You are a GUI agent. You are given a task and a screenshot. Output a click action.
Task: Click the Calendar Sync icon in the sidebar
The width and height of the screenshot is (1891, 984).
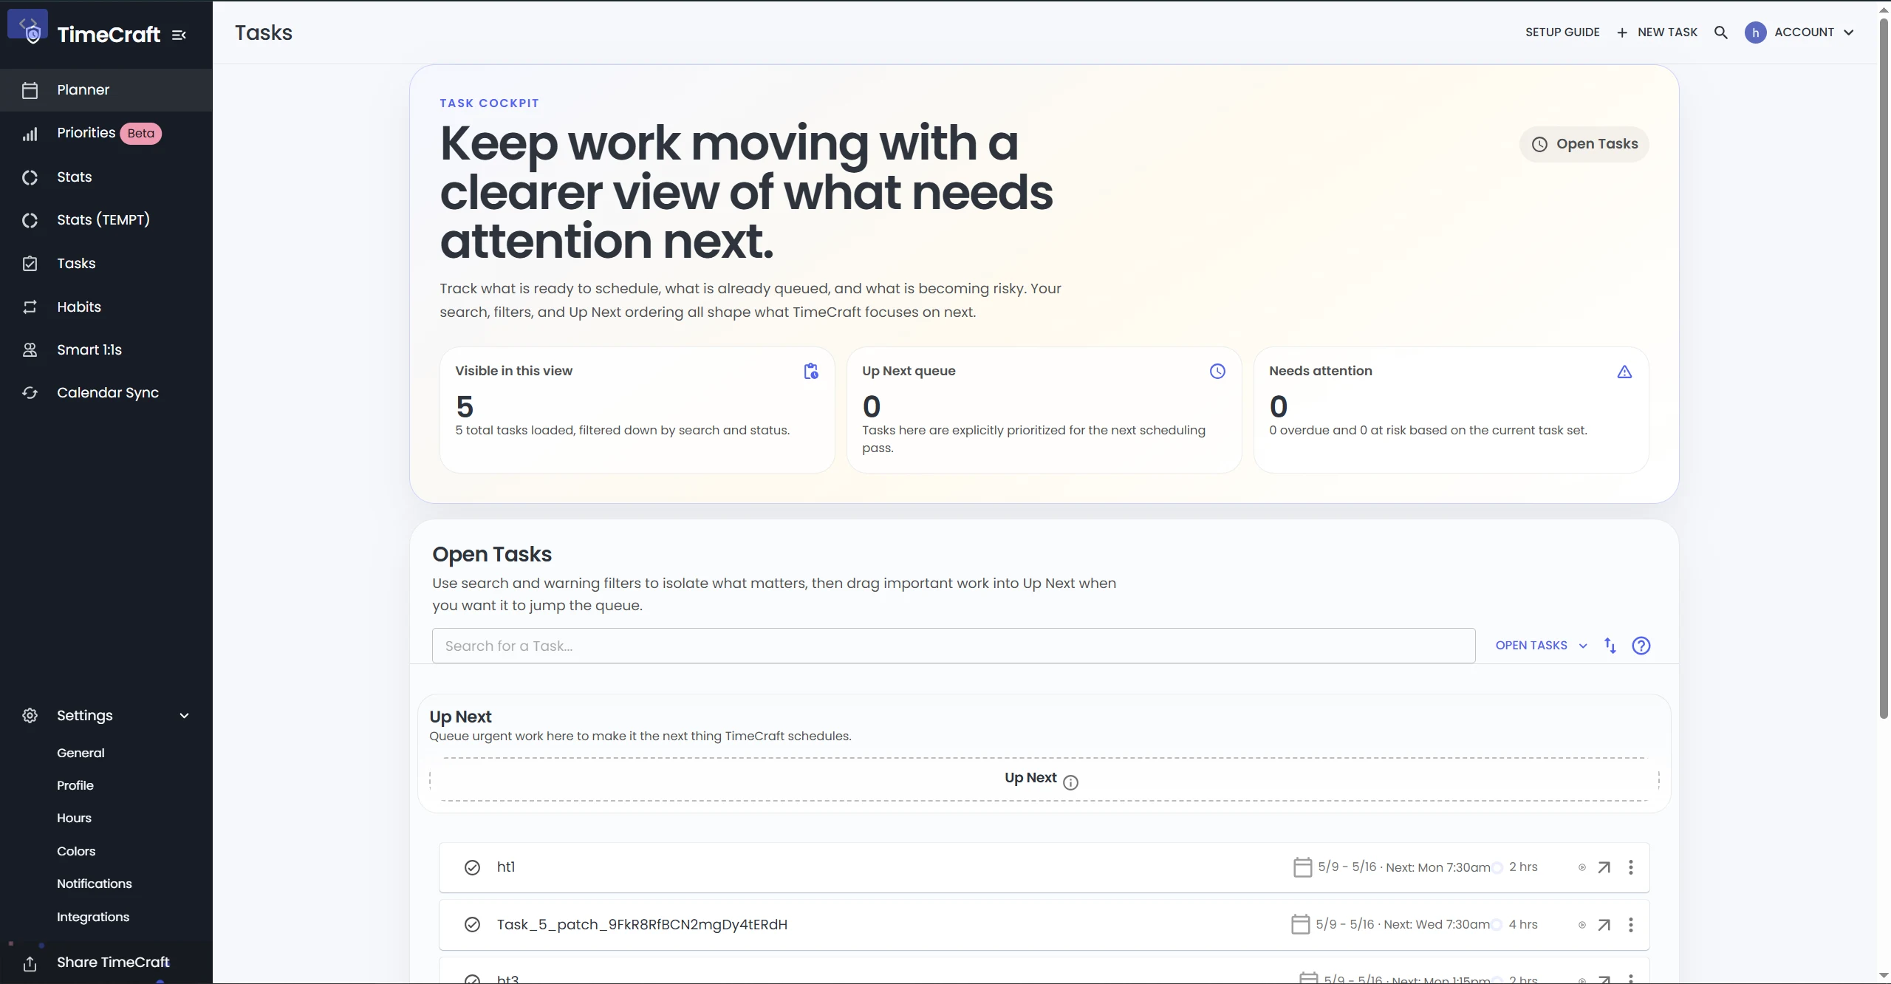coord(30,392)
